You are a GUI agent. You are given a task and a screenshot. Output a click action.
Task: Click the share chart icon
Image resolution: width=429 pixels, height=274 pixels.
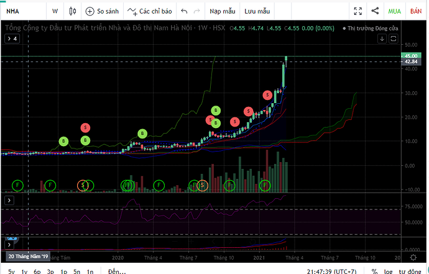(x=375, y=11)
